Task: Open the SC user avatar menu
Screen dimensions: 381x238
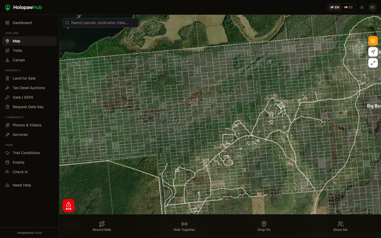Action: click(372, 7)
